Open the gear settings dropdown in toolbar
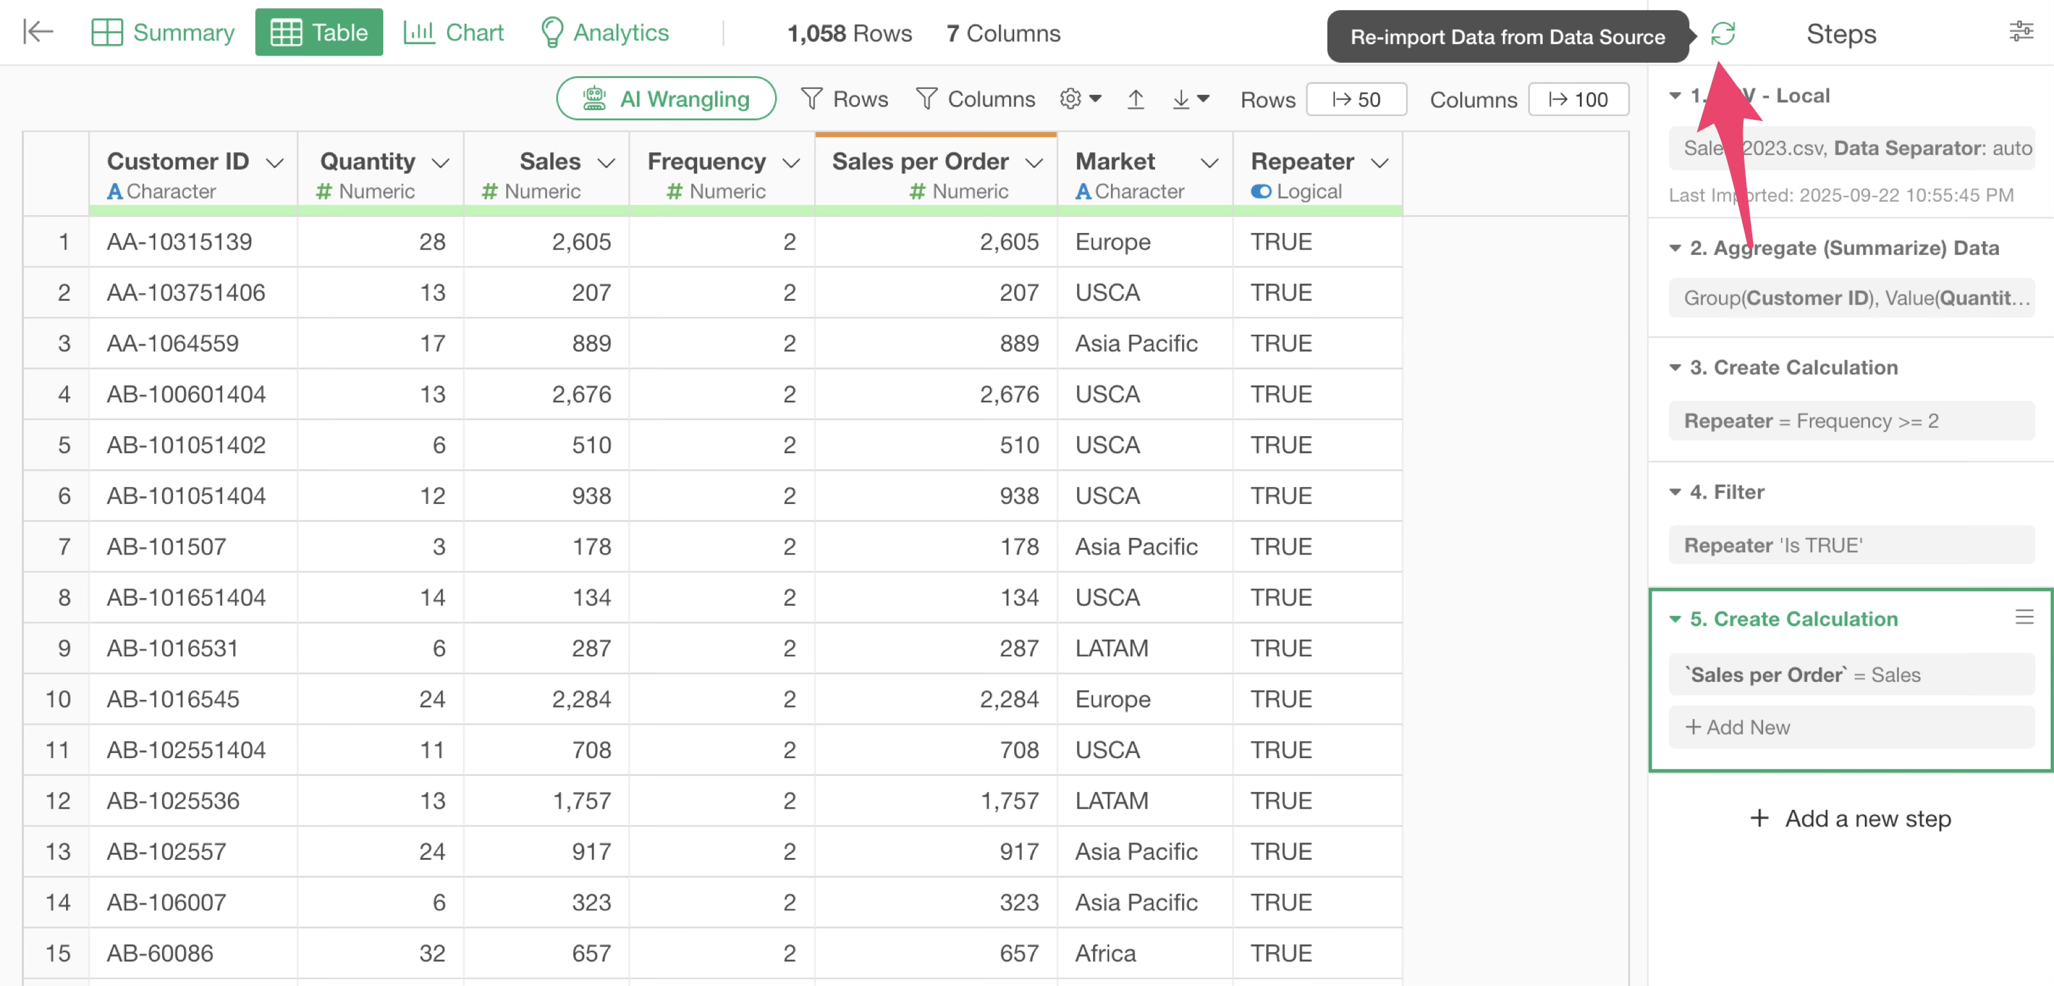Viewport: 2054px width, 986px height. [1080, 99]
